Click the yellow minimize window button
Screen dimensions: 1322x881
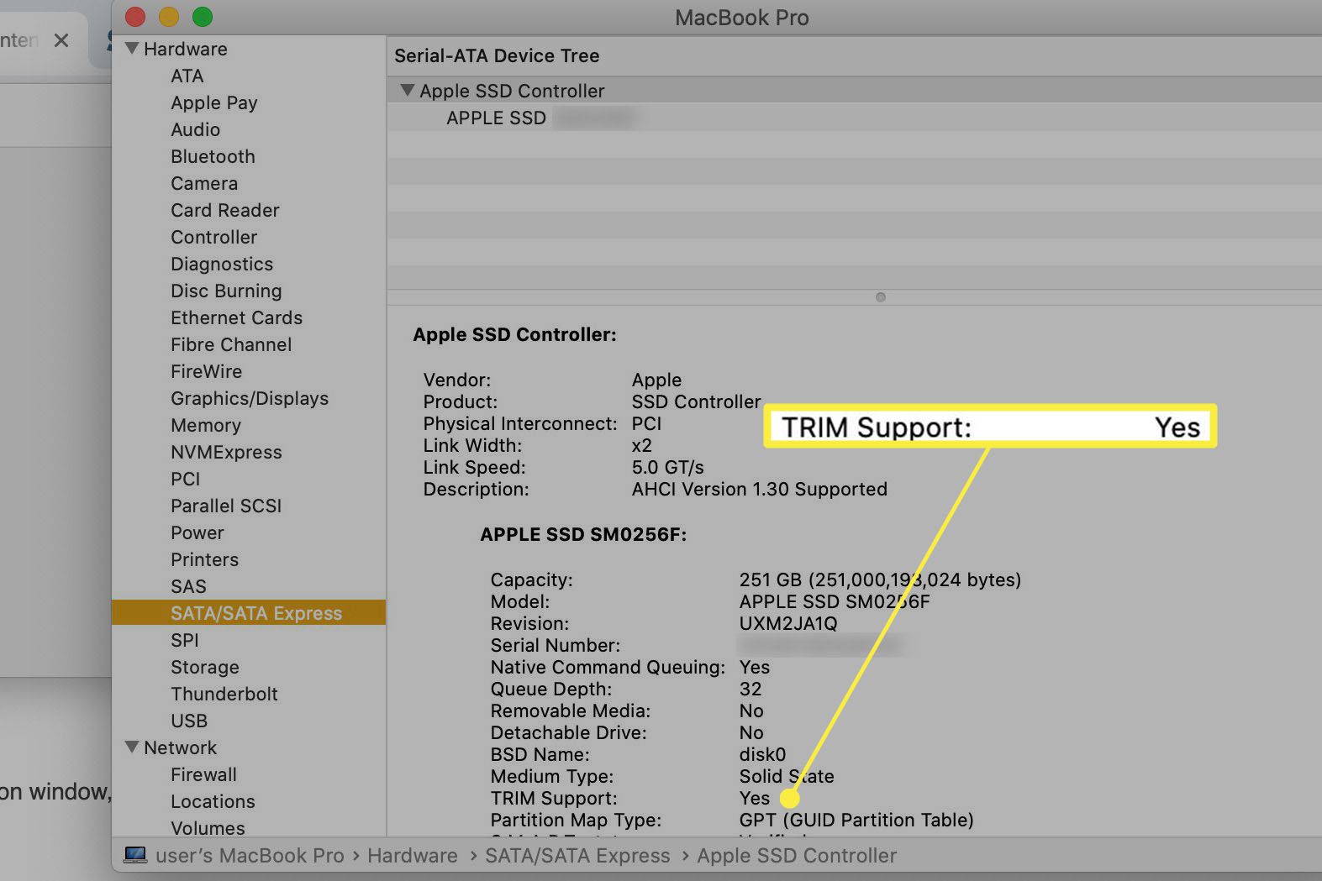click(x=168, y=16)
